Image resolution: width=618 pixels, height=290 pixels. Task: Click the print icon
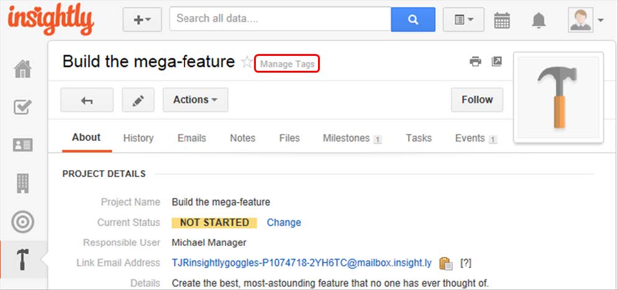point(475,61)
